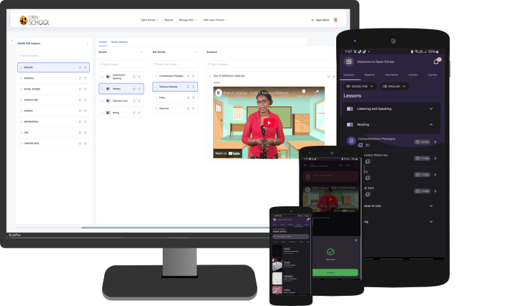Screen dimensions: 507x306
Task: Switch to the Payments tab on the large phone
Action: [x=391, y=75]
